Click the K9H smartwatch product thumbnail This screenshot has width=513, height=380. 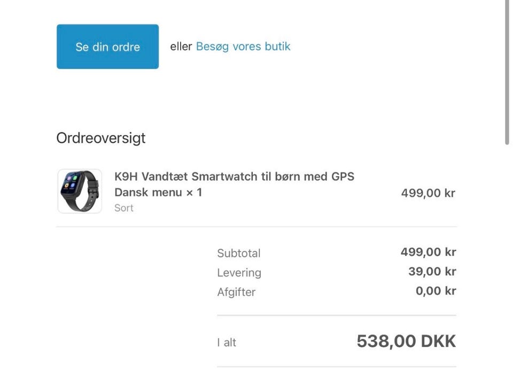80,191
